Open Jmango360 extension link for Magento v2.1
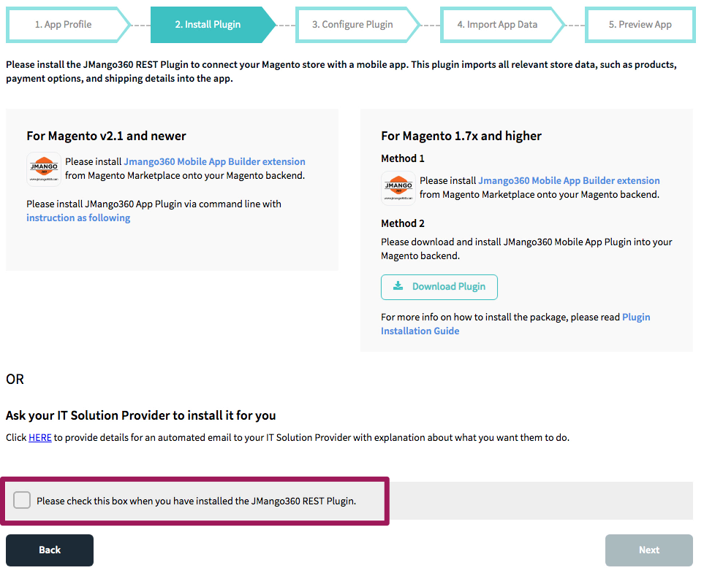This screenshot has height=573, width=704. pos(215,161)
